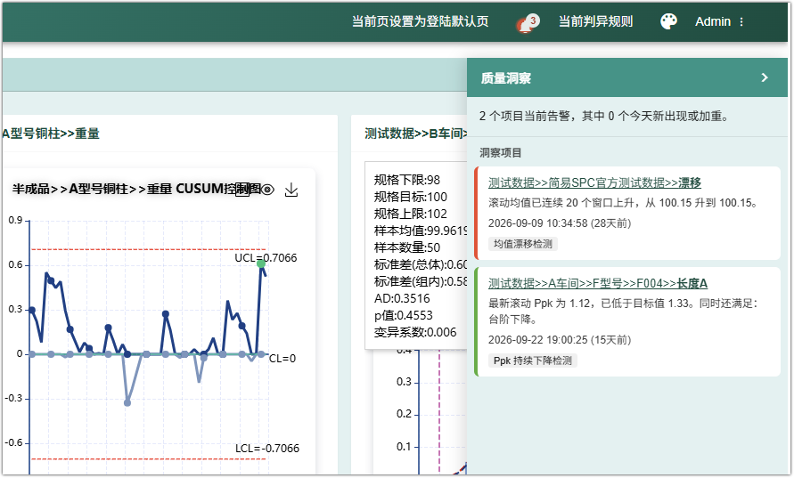Click the 均值漂移检测 tag
The image size is (794, 478).
pyautogui.click(x=522, y=244)
